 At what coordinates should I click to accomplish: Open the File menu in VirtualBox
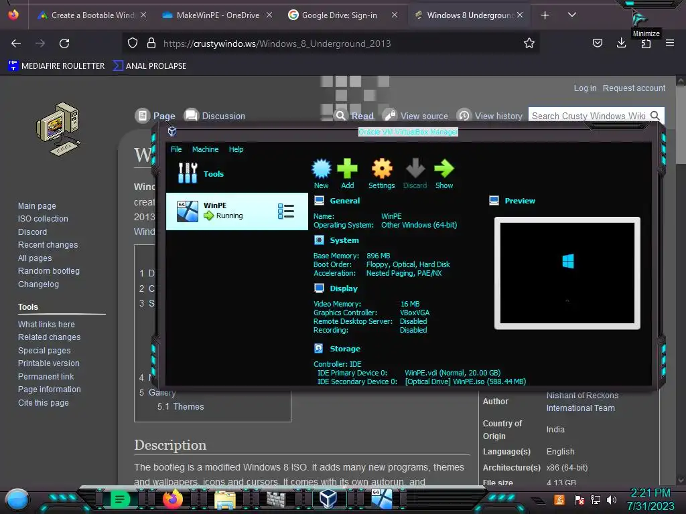coord(176,149)
